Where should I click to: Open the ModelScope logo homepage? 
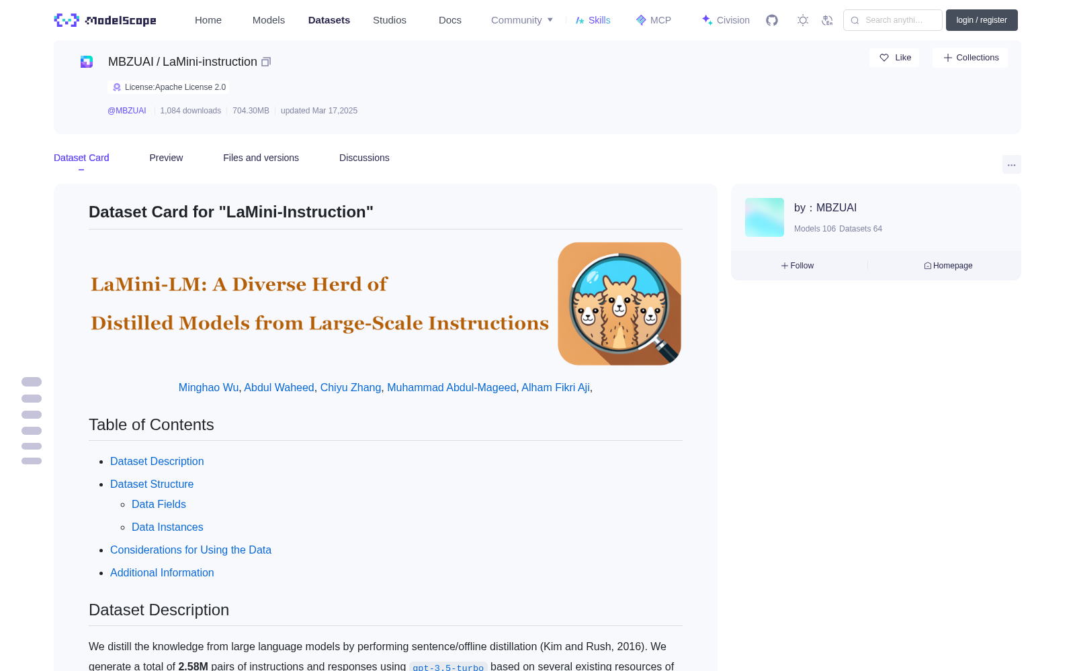click(x=105, y=20)
